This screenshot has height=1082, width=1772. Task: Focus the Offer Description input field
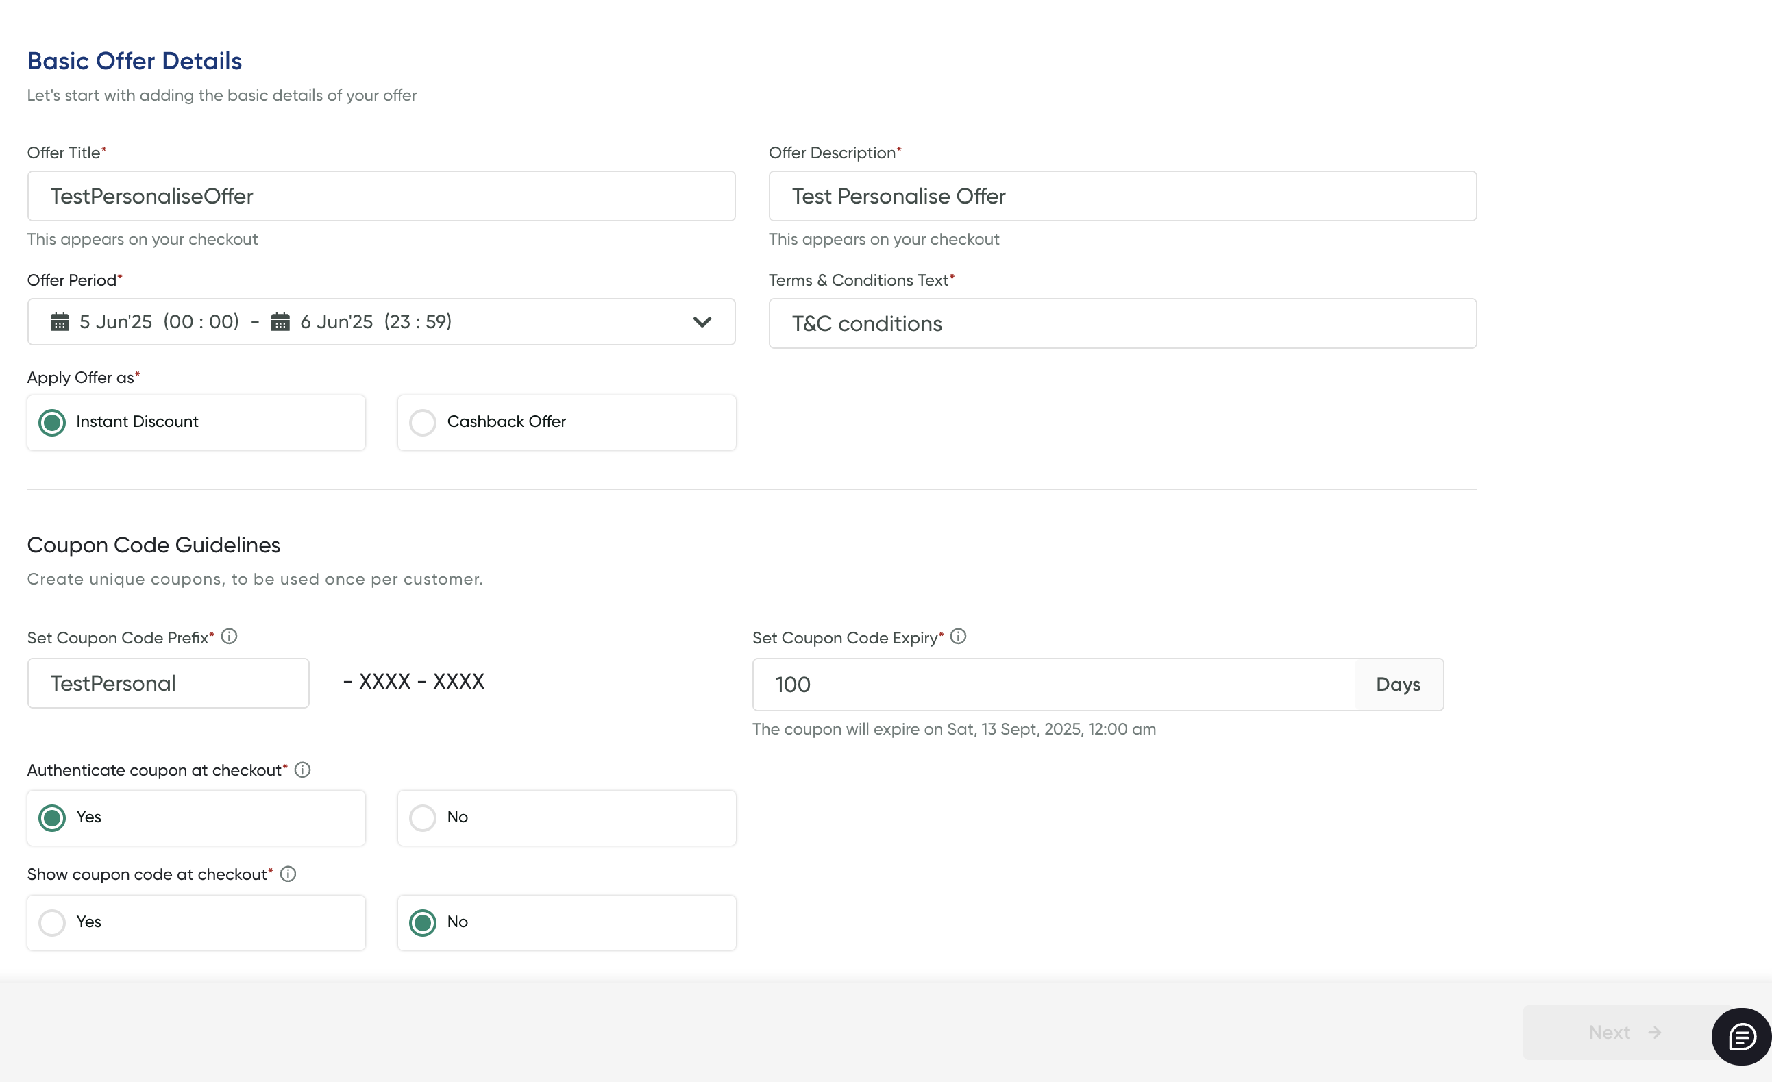tap(1122, 196)
